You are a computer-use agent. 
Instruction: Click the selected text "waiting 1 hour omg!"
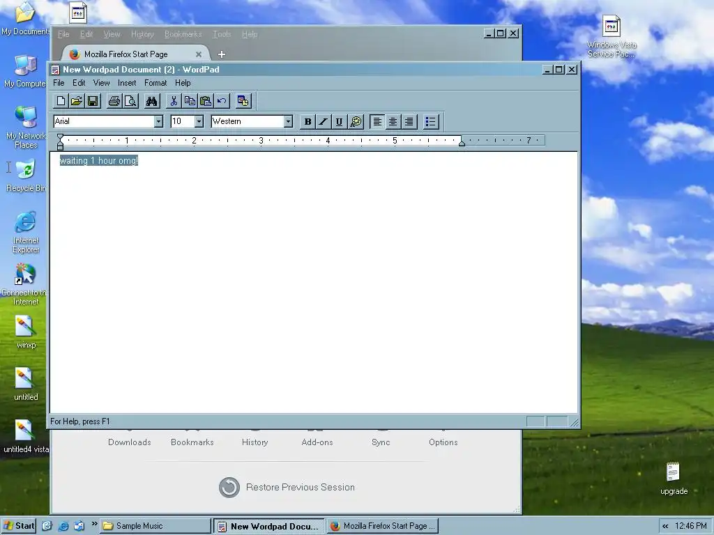click(x=99, y=161)
